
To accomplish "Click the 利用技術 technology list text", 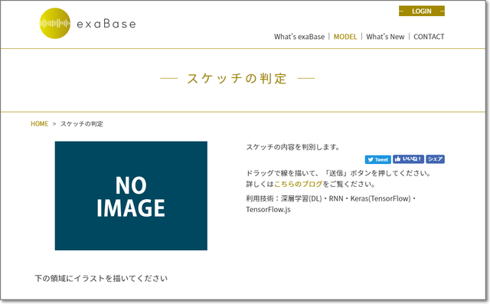I will click(x=330, y=198).
